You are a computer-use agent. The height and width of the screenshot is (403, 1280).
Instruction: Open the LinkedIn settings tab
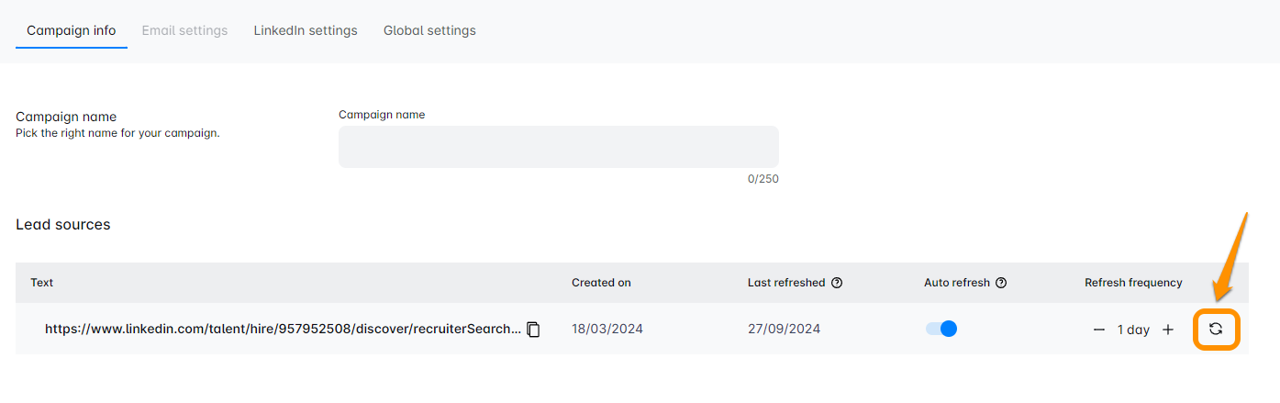coord(306,30)
